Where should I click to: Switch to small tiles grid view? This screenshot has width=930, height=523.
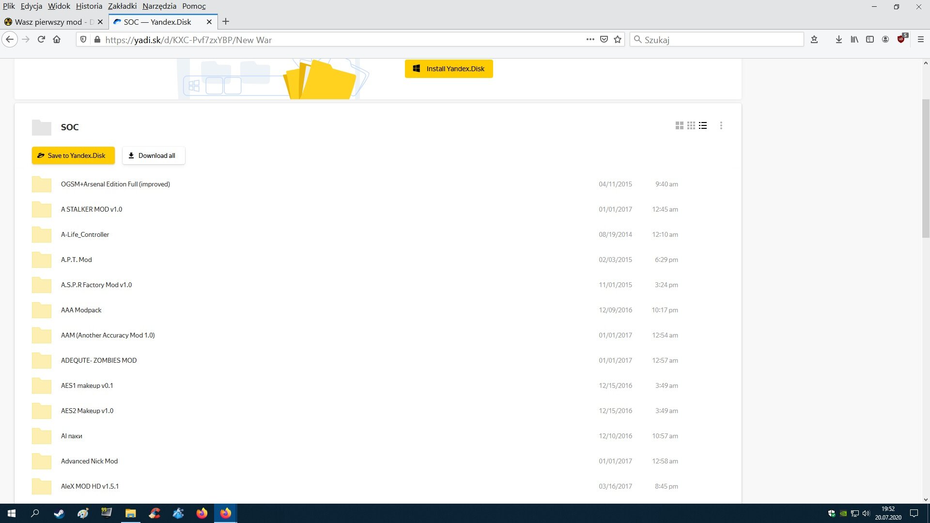[691, 126]
